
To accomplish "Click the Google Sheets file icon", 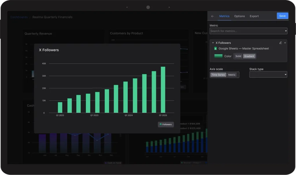I will click(215, 49).
